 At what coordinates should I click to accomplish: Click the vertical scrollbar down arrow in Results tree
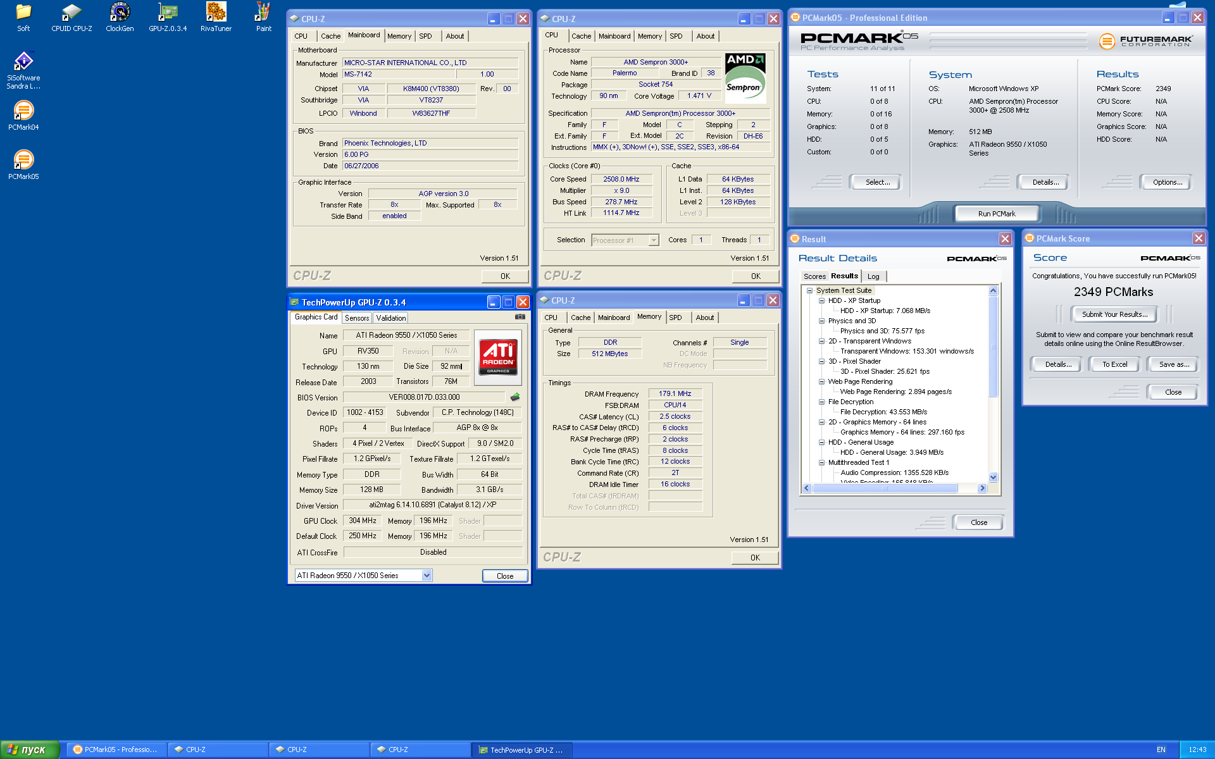tap(993, 478)
